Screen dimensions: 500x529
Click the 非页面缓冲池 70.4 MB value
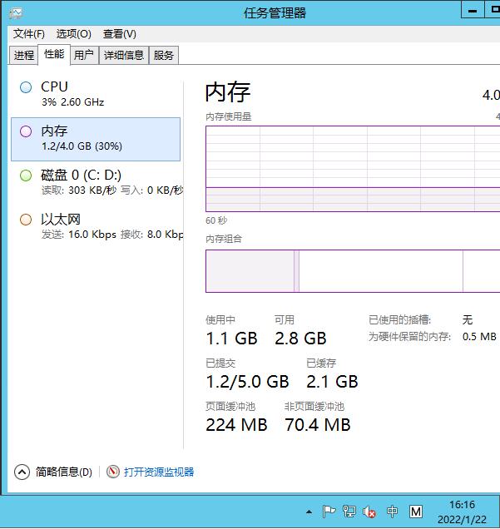click(318, 425)
